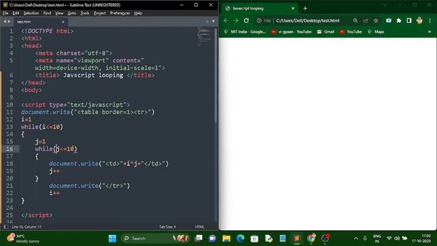The width and height of the screenshot is (437, 246).
Task: Open the vi-gyaan YouTube bookmark
Action: coord(292,32)
